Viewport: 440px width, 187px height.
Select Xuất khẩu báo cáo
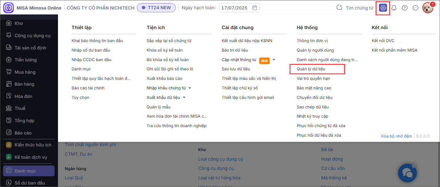click(x=165, y=78)
